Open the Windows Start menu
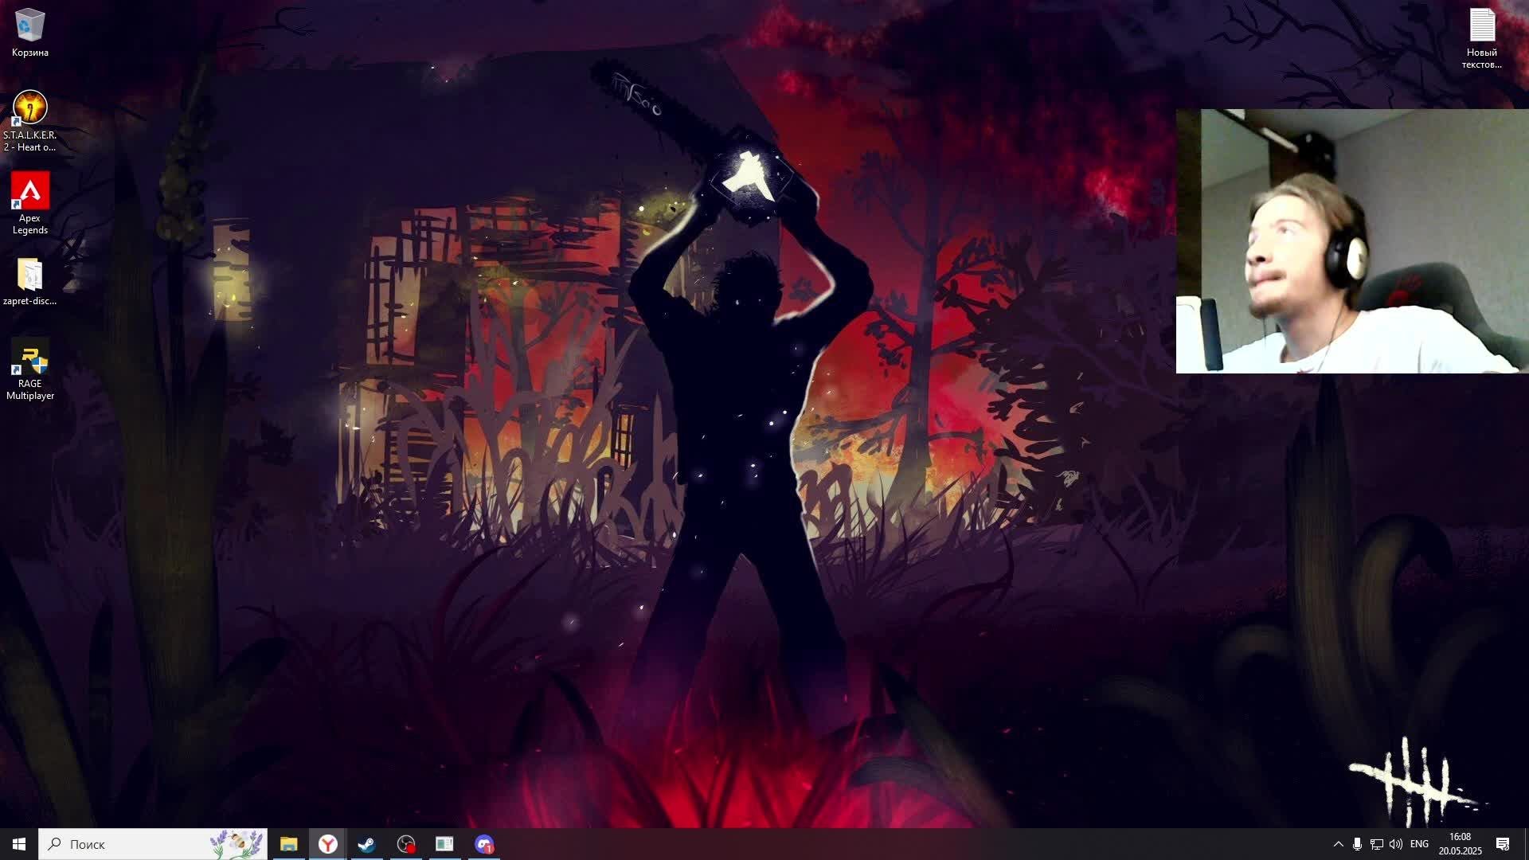 (x=19, y=844)
